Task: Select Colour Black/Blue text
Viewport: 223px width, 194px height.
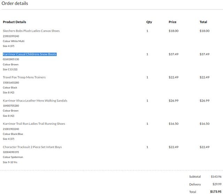Action: 13,134
